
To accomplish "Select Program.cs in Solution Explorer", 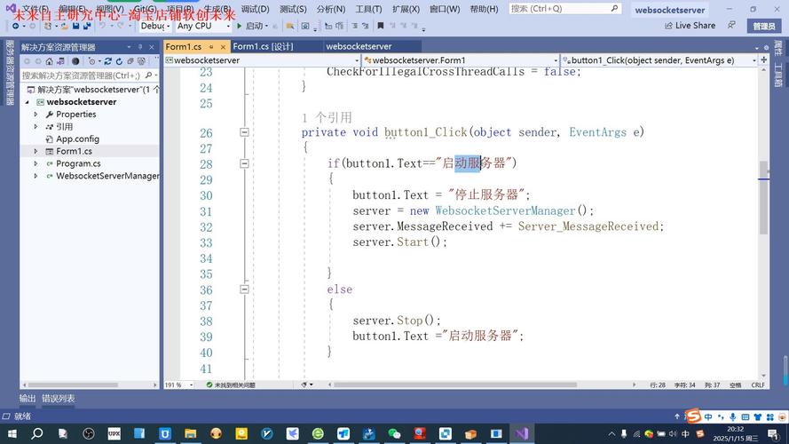I will [78, 163].
